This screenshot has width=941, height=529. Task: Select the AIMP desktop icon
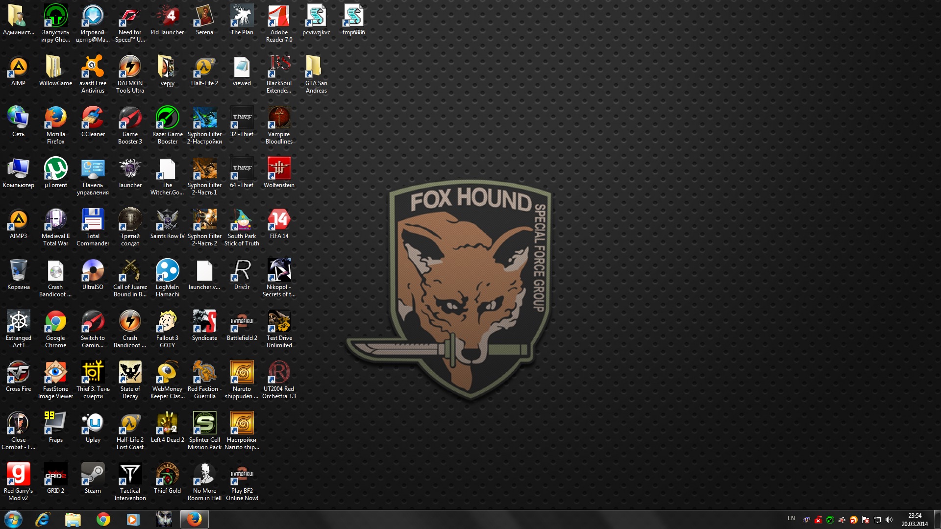tap(18, 71)
